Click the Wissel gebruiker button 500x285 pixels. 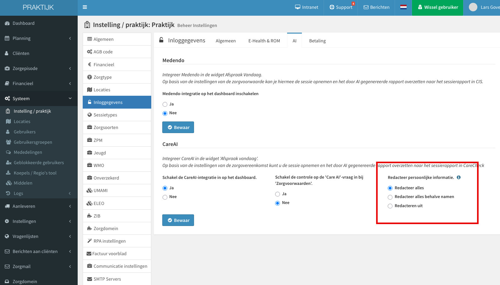437,7
